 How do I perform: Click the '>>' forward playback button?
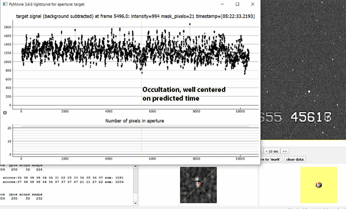(285, 151)
